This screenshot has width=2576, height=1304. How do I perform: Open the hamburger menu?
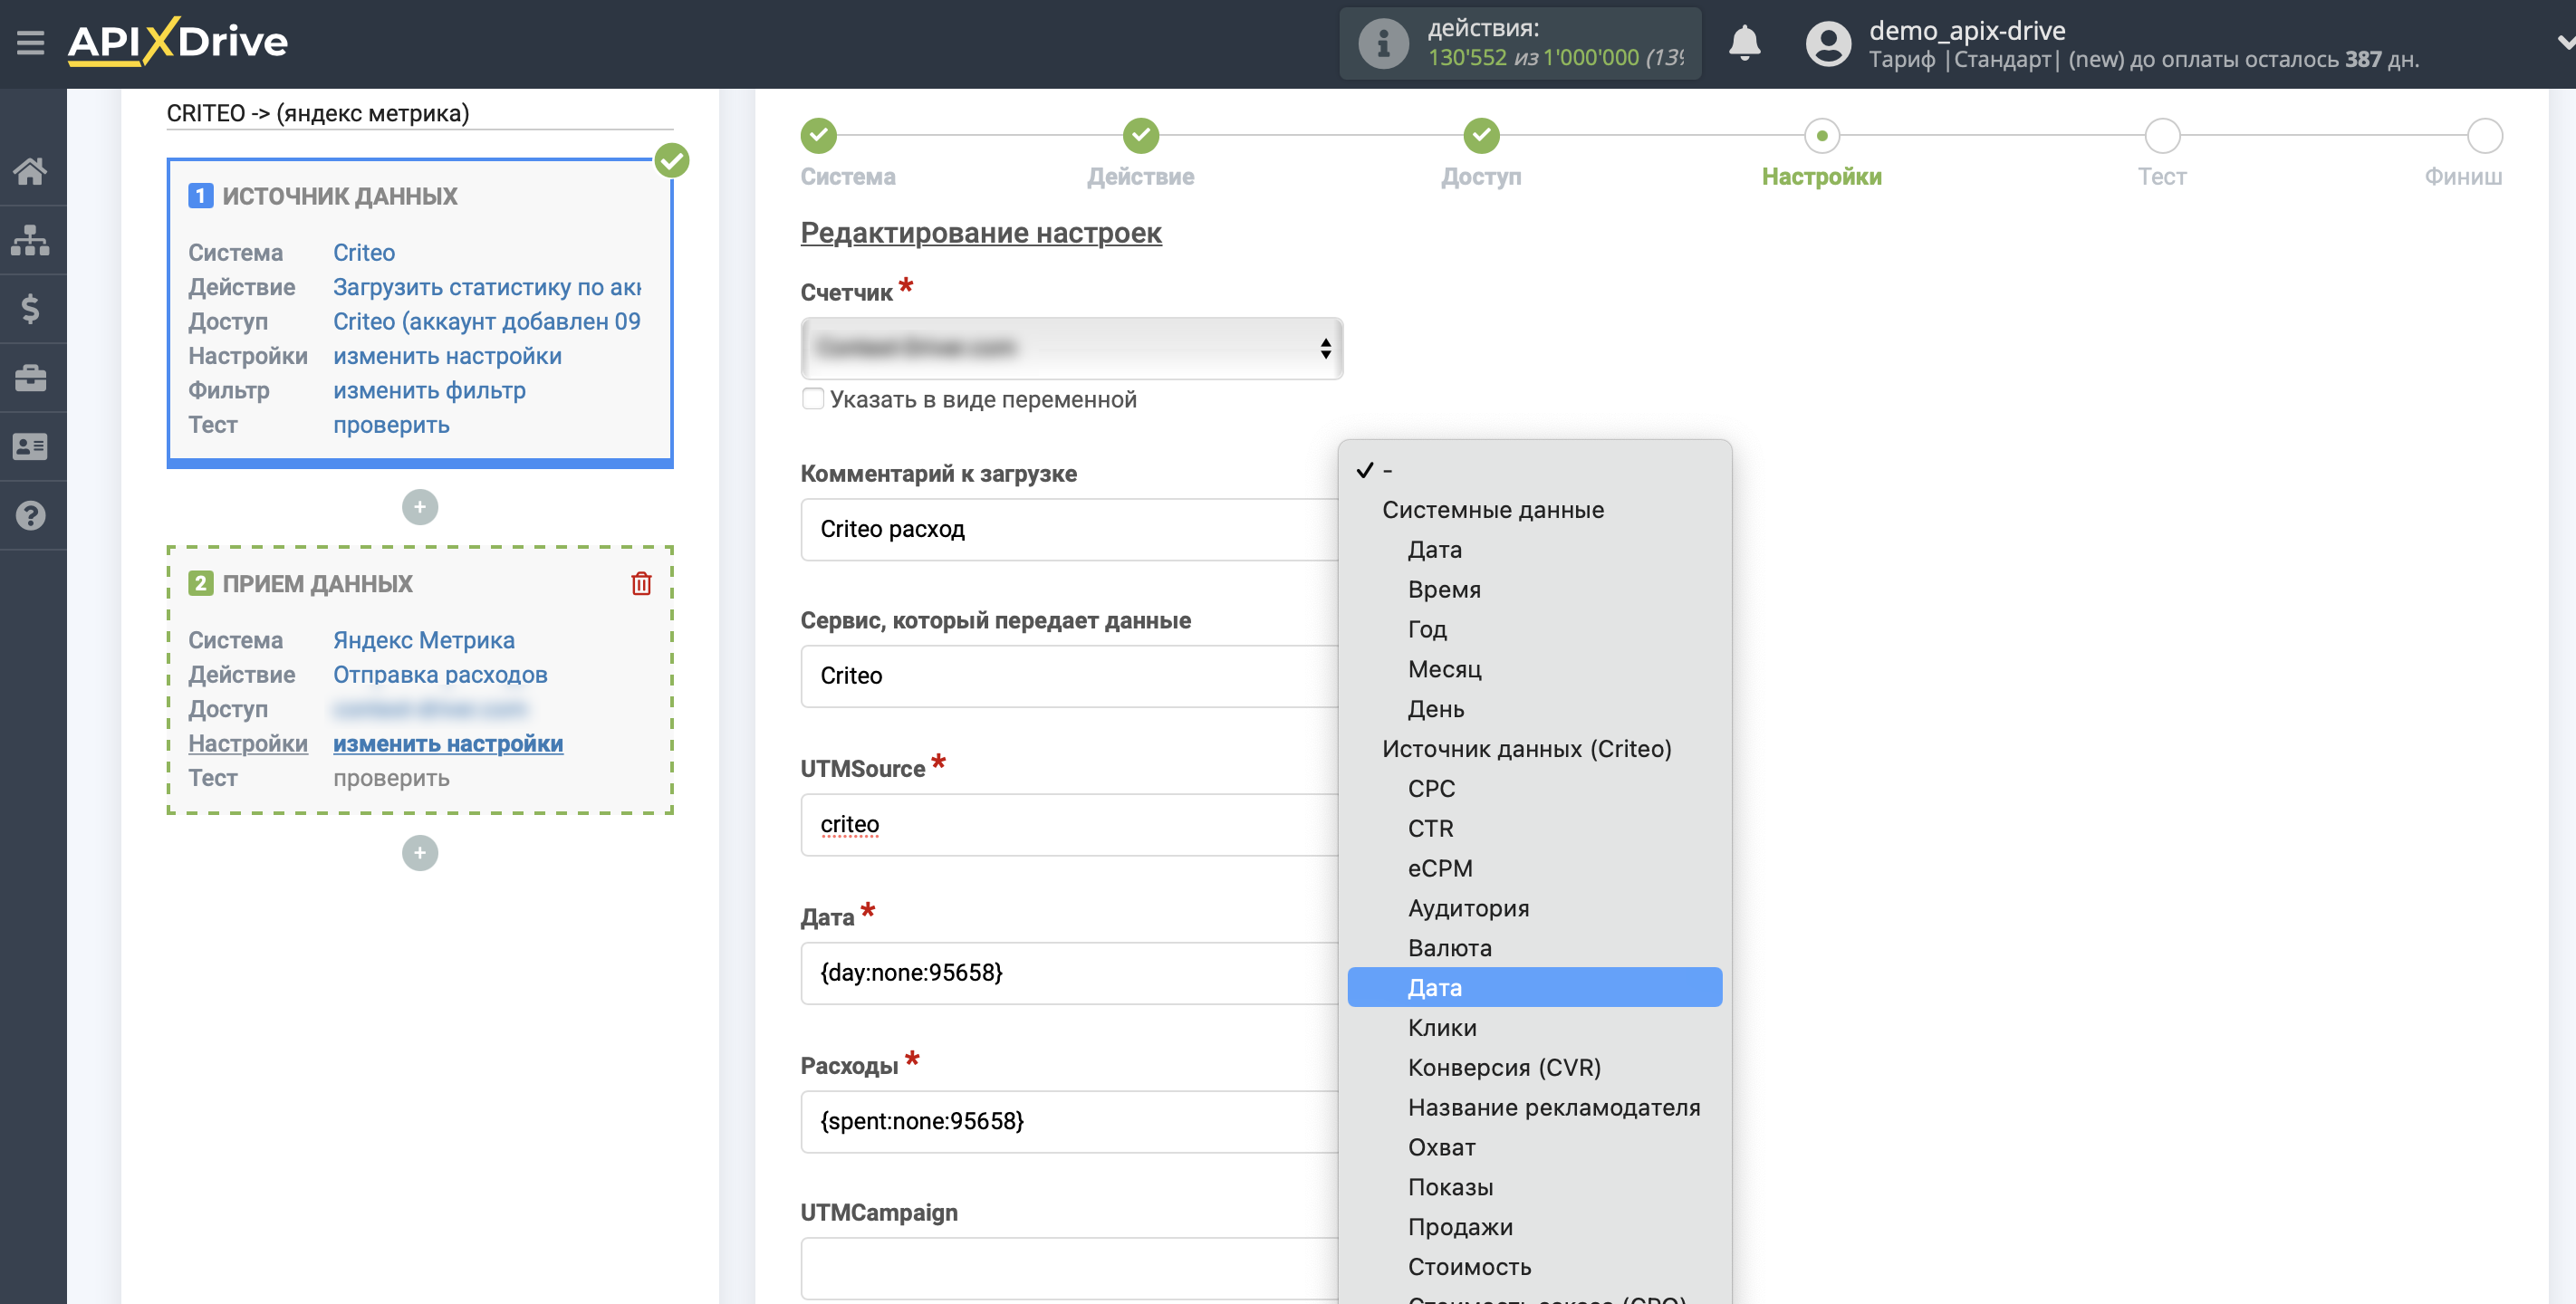30,42
